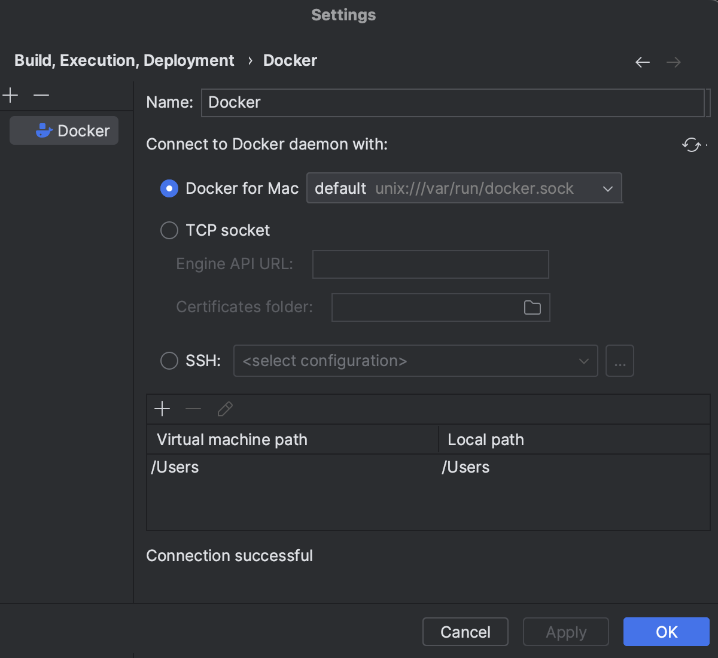Click the Docker breadcrumb item
The image size is (718, 658).
(x=290, y=60)
